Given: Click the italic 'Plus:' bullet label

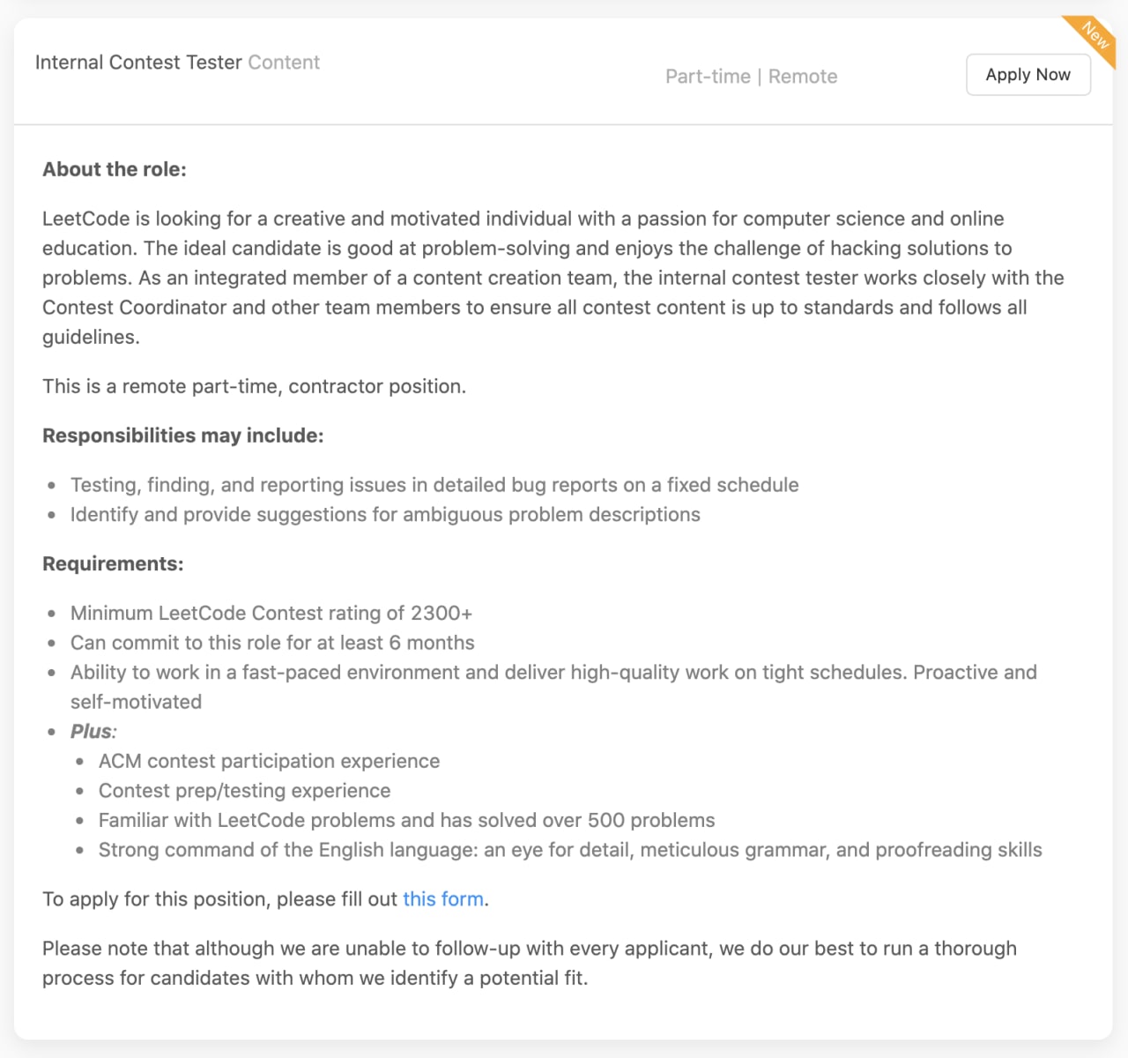Looking at the screenshot, I should click(93, 731).
